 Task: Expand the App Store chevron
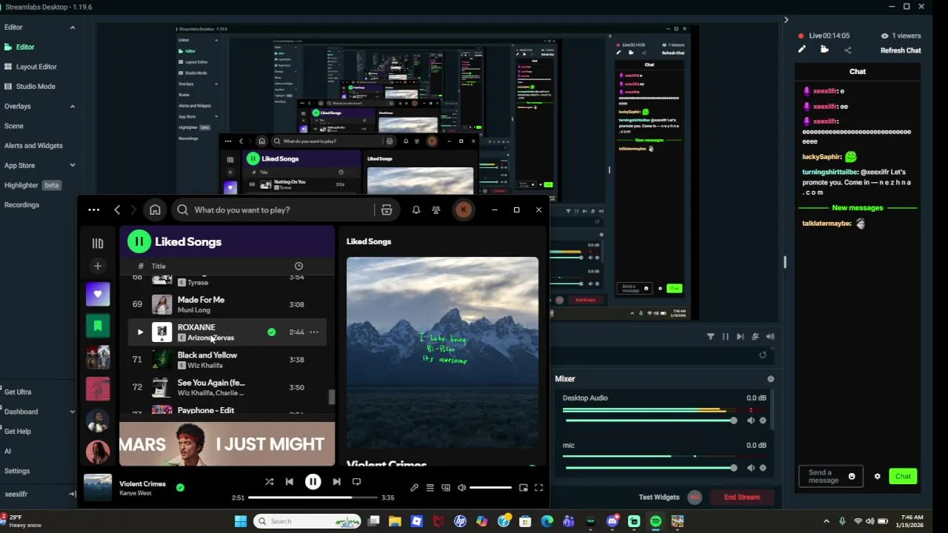73,166
